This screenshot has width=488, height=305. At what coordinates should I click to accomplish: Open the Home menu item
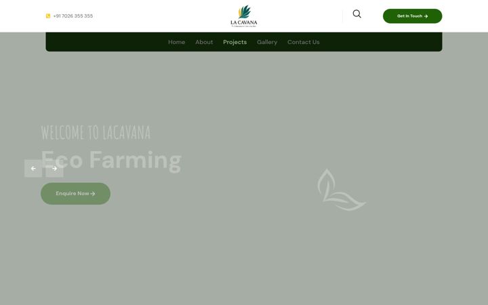click(176, 42)
